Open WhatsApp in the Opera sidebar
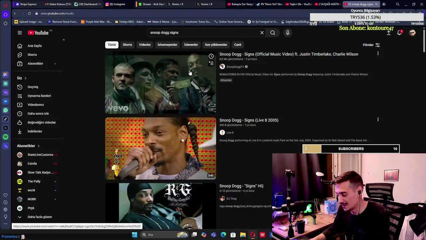Screen dimensions: 426x240 pyautogui.click(x=5, y=110)
